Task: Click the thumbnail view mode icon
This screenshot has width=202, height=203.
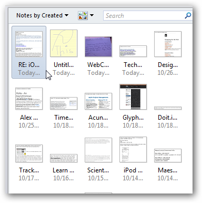Action: (x=83, y=15)
